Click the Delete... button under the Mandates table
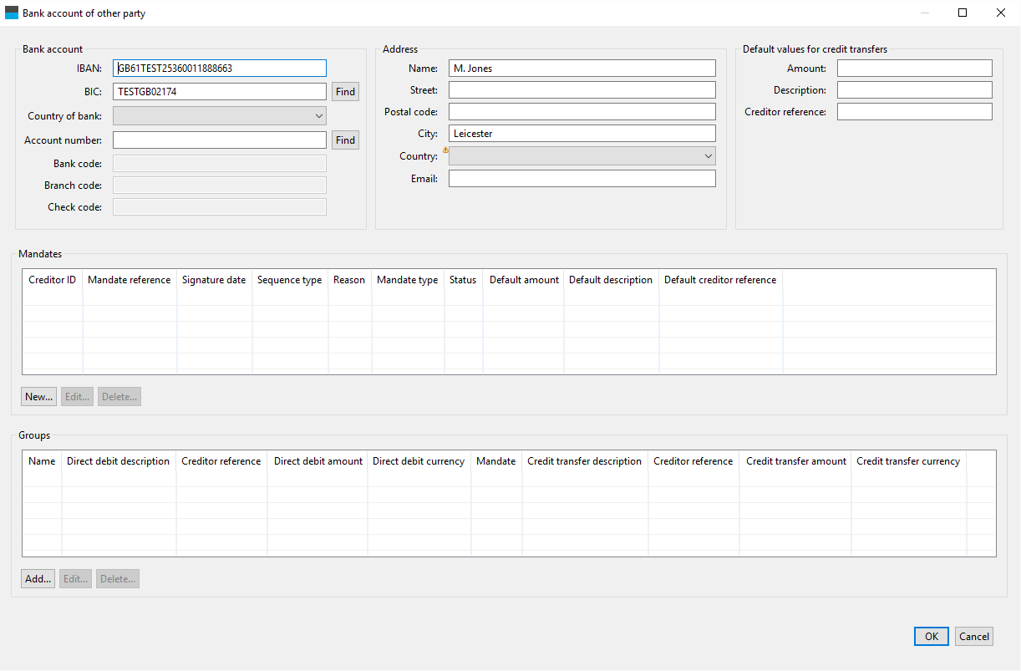 (x=119, y=397)
